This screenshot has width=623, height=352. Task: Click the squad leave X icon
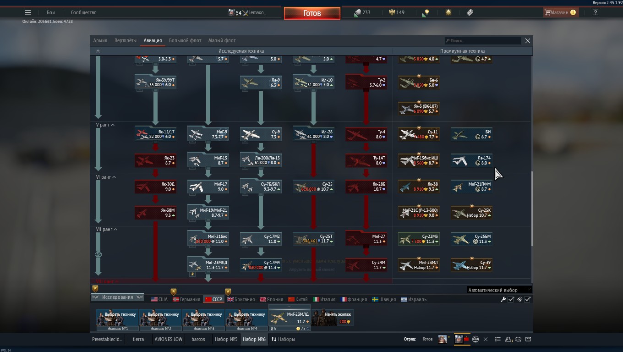[486, 339]
